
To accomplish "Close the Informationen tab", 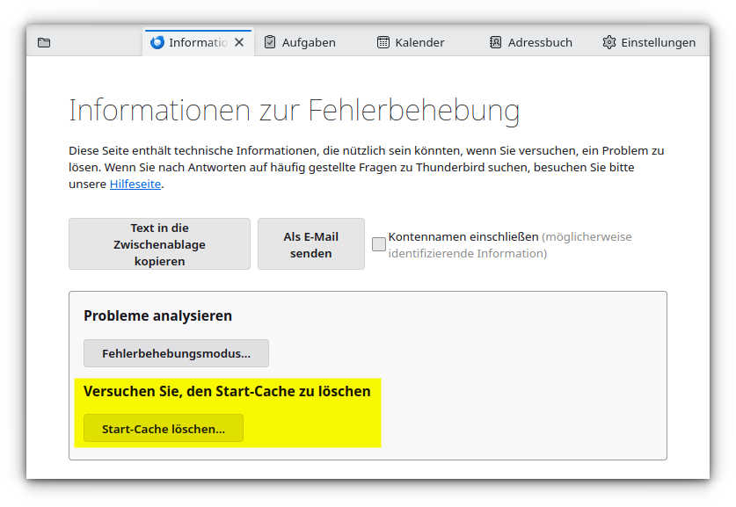I will [x=239, y=42].
